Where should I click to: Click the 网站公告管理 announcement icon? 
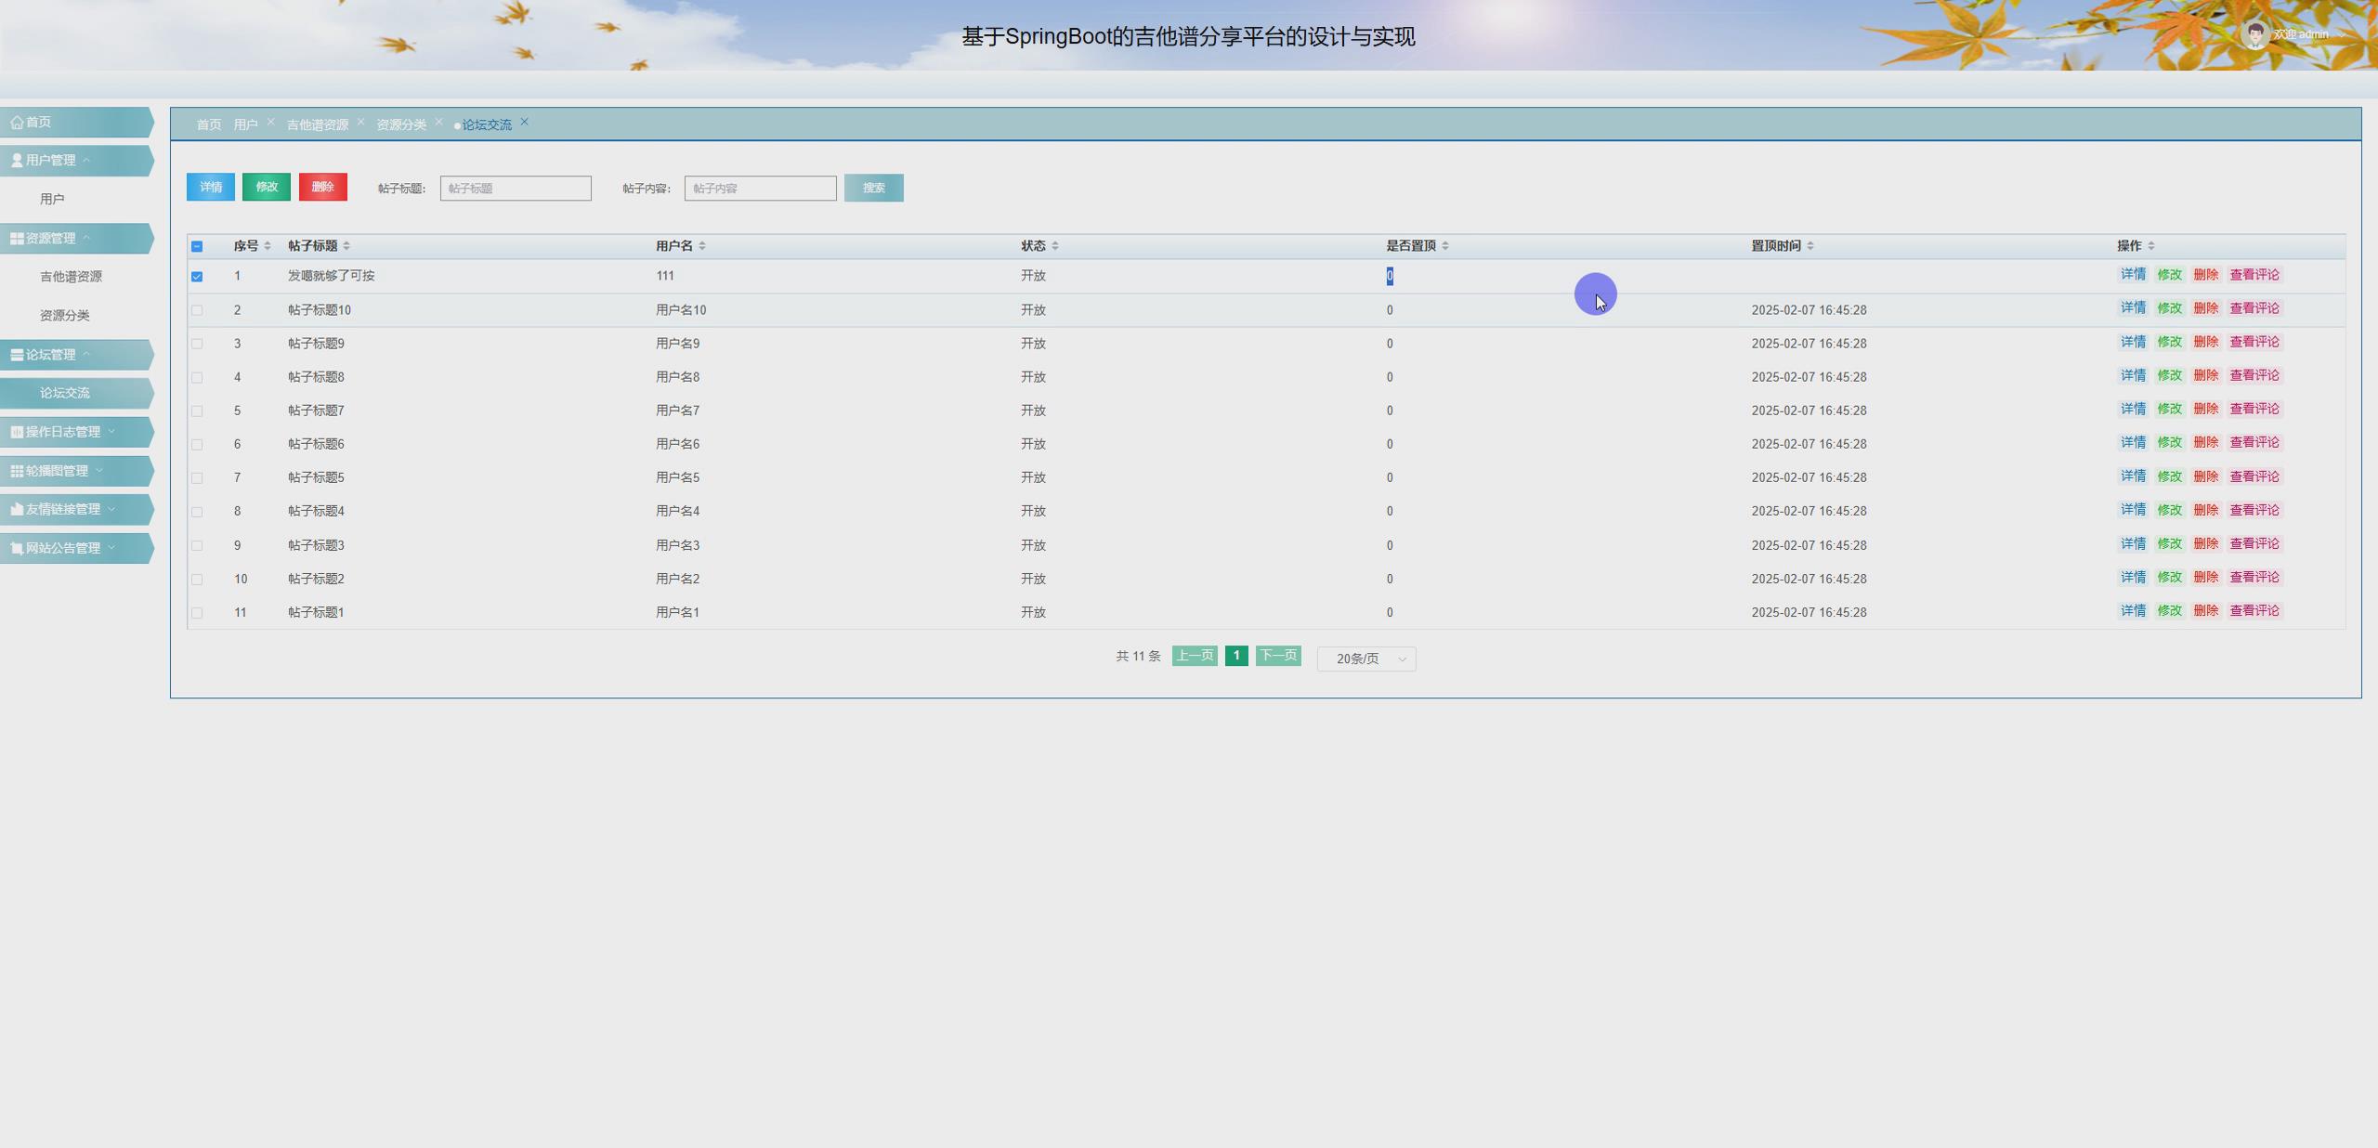[x=16, y=548]
